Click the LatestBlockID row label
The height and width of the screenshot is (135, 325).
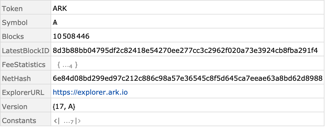pos(26,51)
